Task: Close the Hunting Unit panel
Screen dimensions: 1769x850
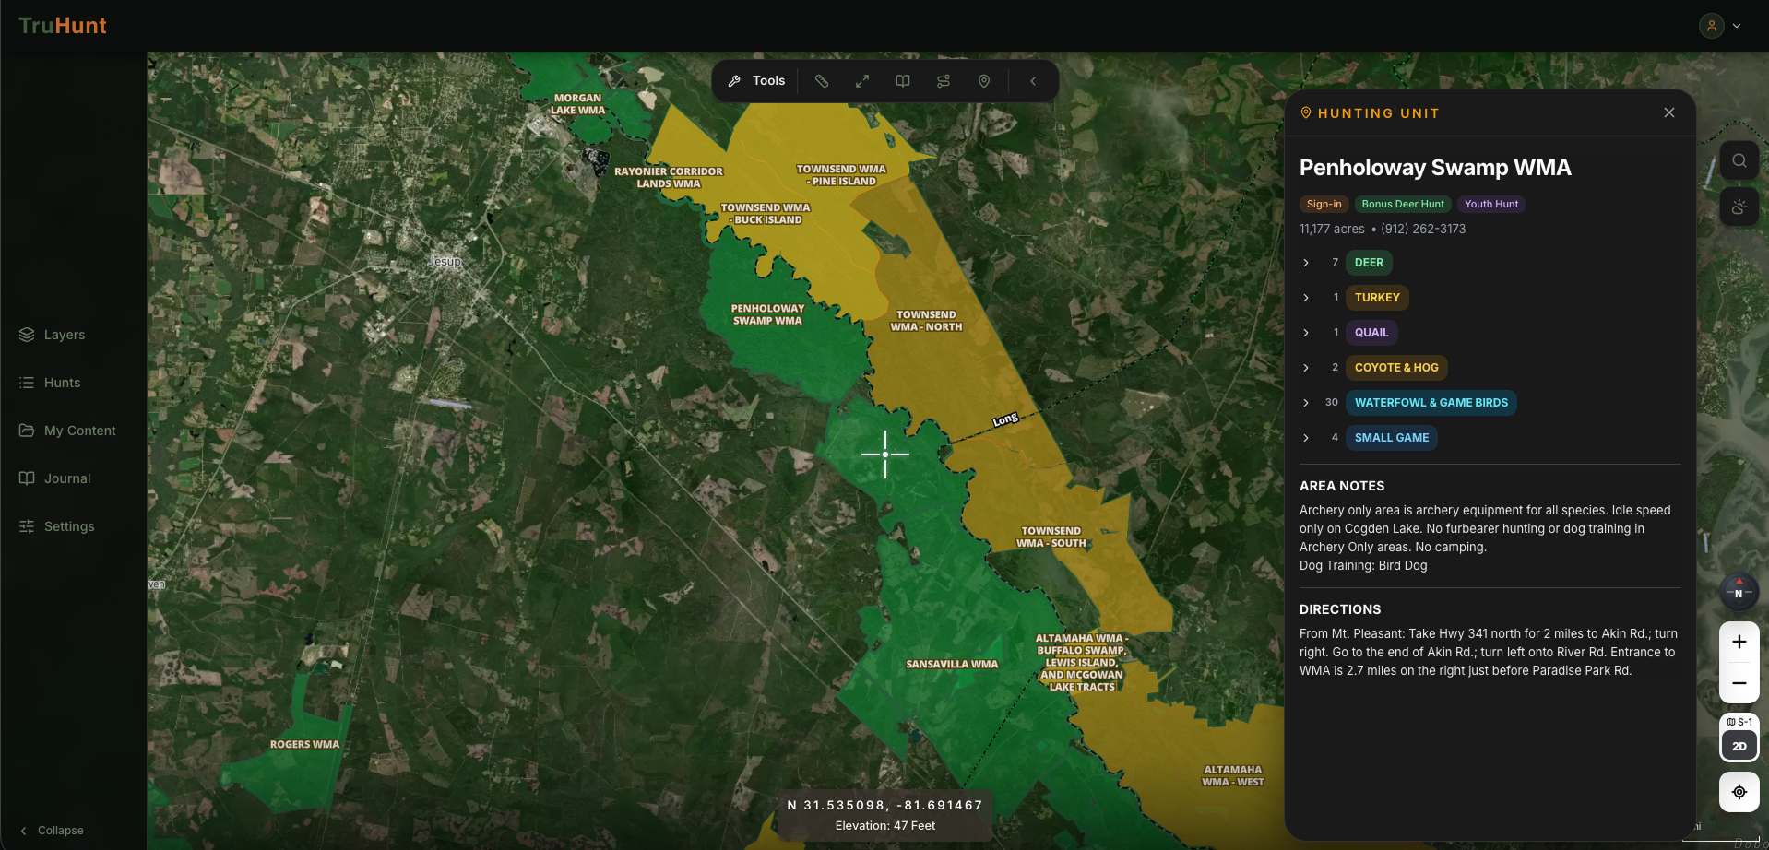Action: (1668, 112)
